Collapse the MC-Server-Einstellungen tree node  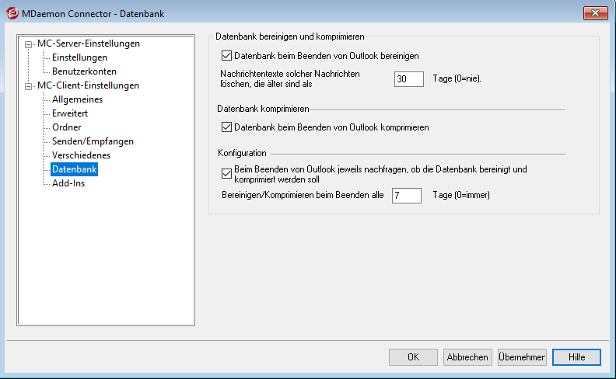tap(29, 44)
